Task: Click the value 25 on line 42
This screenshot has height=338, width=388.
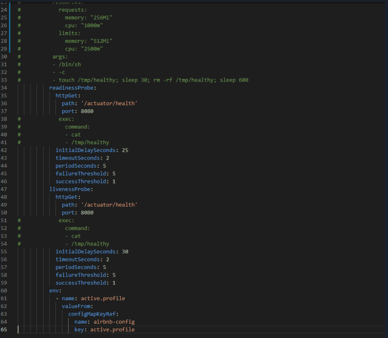Action: [125, 150]
